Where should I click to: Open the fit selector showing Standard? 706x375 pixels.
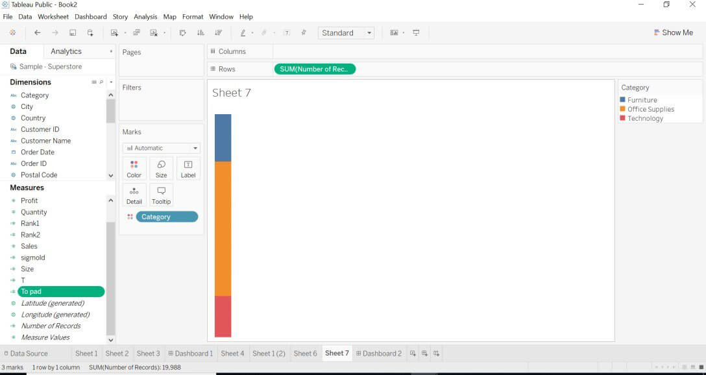345,32
